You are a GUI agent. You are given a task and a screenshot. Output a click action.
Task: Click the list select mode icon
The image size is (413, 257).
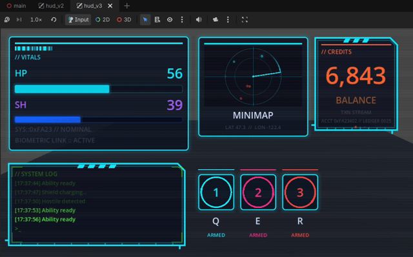[157, 19]
